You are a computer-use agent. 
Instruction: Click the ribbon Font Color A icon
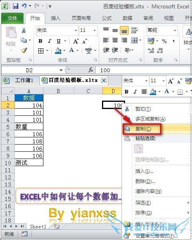71,50
